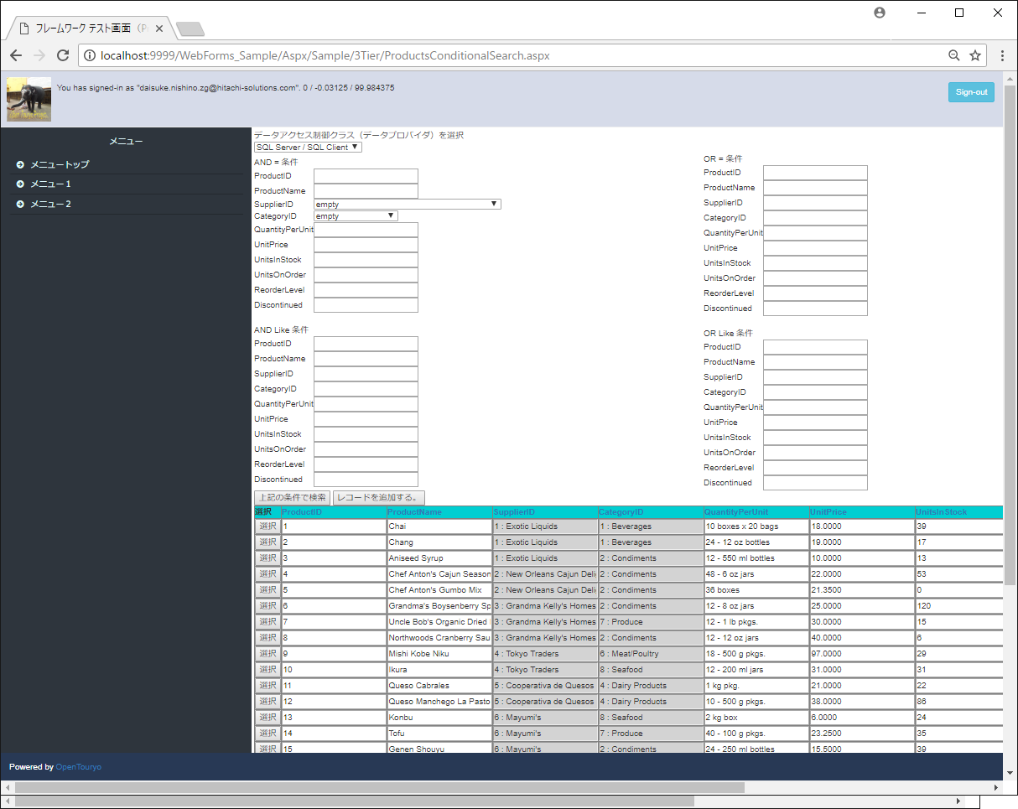The image size is (1018, 809).
Task: Bookmark this page with the star icon
Action: [975, 55]
